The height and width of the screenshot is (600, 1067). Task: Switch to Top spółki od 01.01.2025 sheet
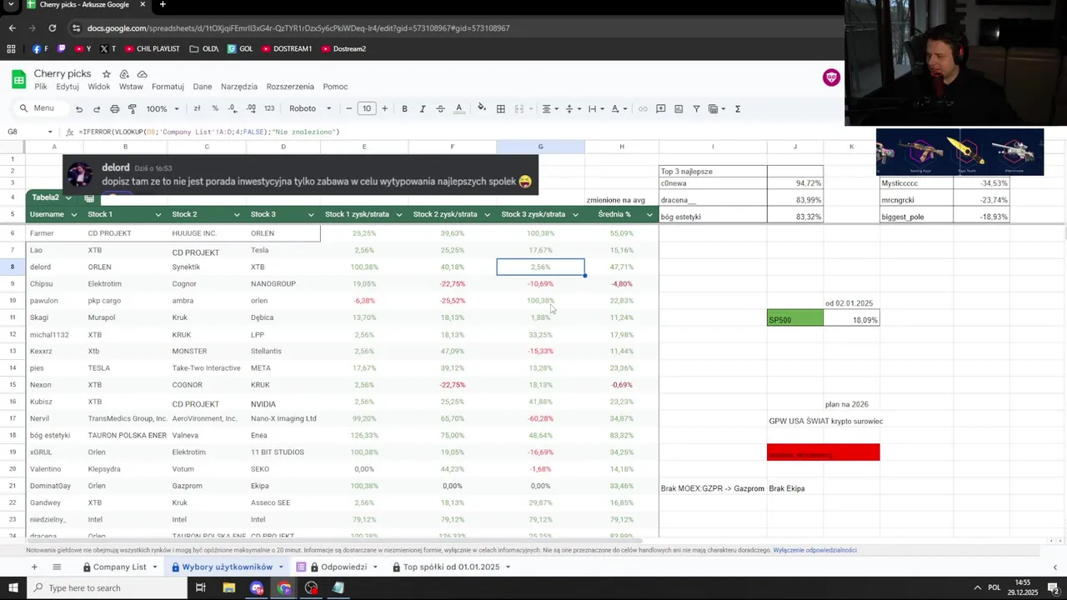tap(450, 567)
